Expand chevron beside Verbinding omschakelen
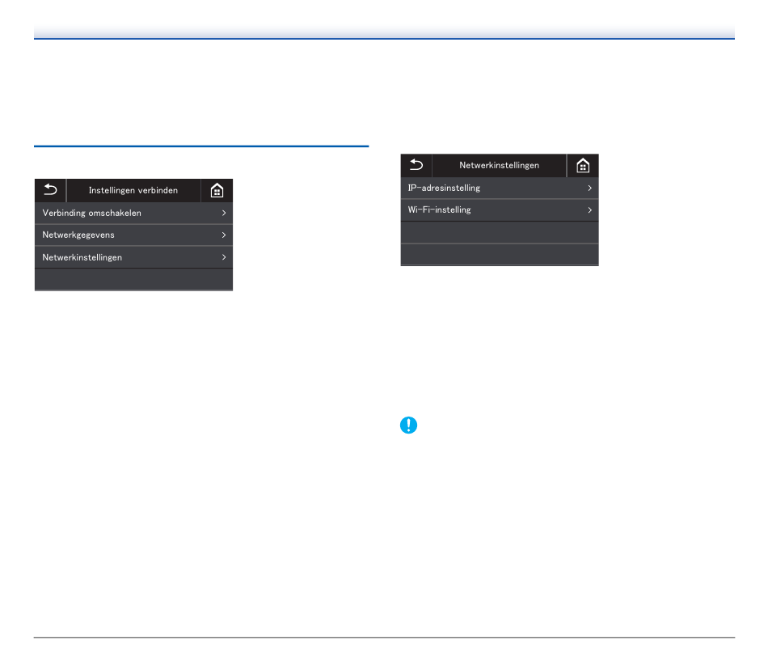 tap(224, 213)
